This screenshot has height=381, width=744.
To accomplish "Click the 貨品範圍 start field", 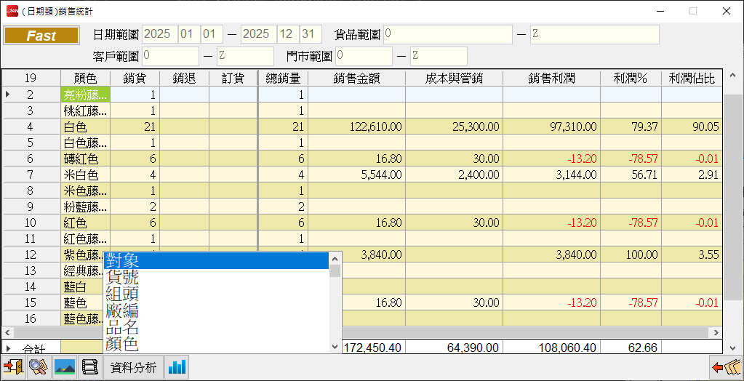I will point(448,34).
